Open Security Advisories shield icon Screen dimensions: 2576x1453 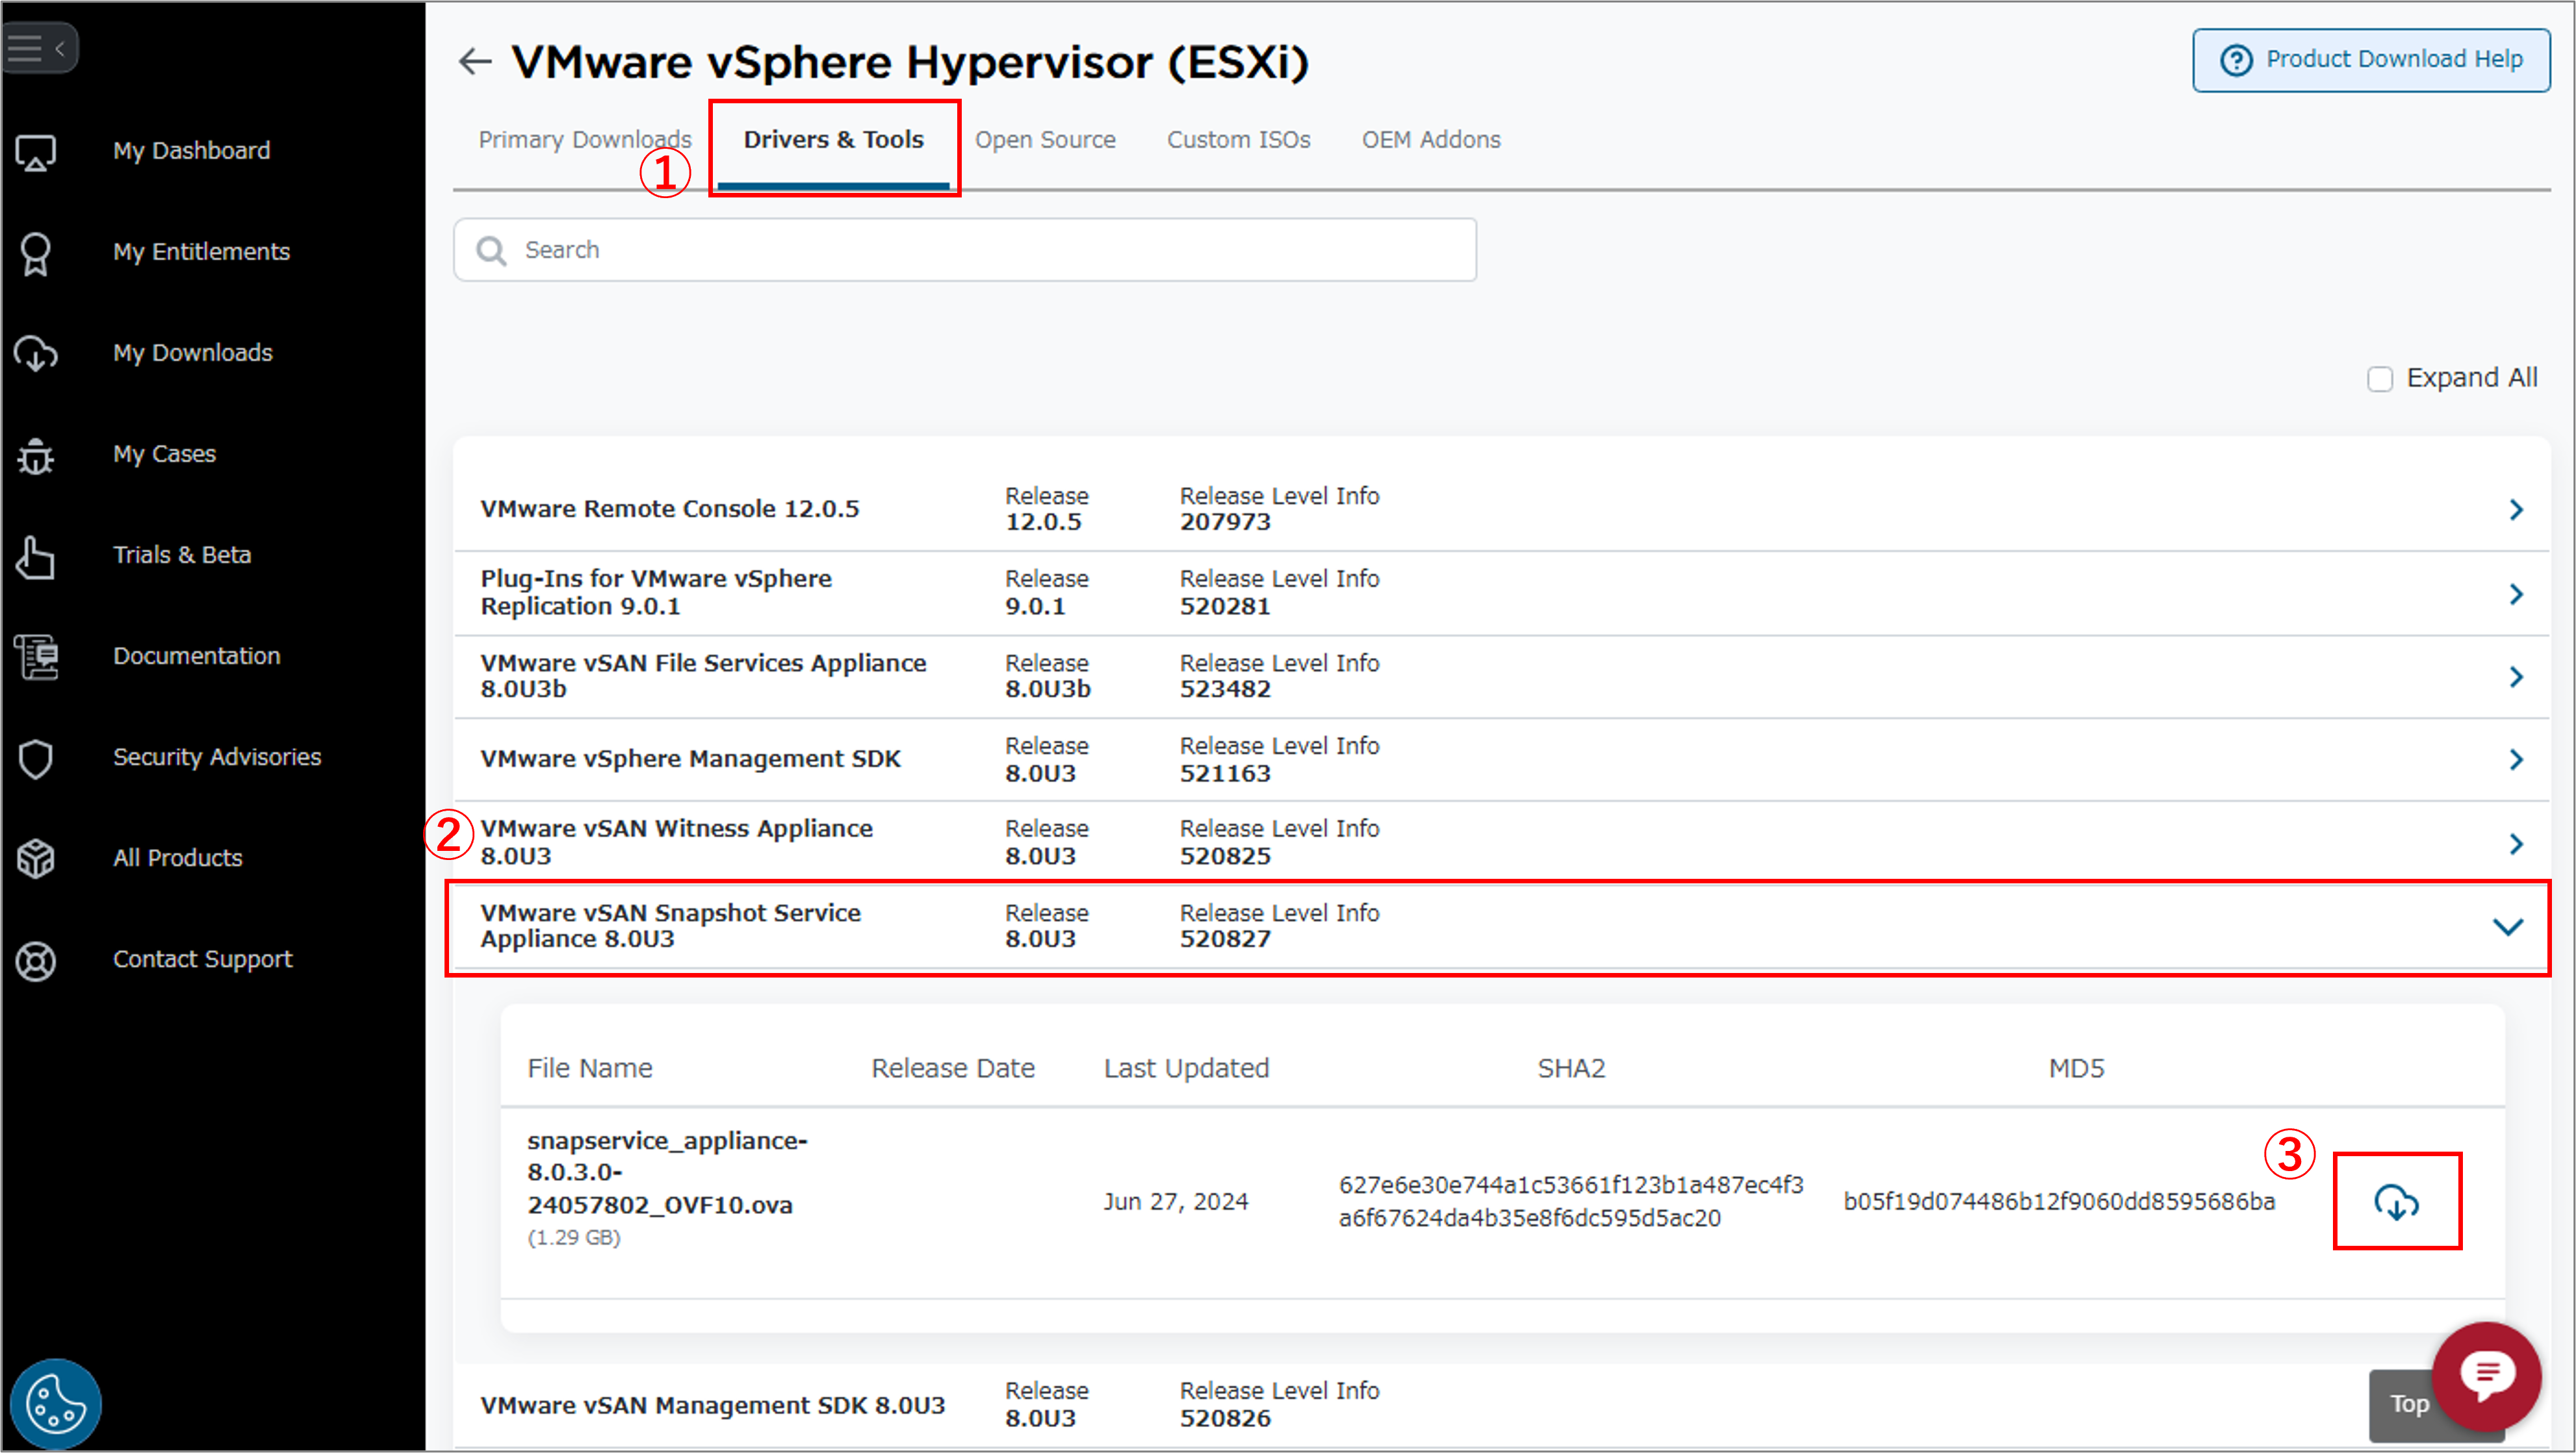click(x=36, y=759)
